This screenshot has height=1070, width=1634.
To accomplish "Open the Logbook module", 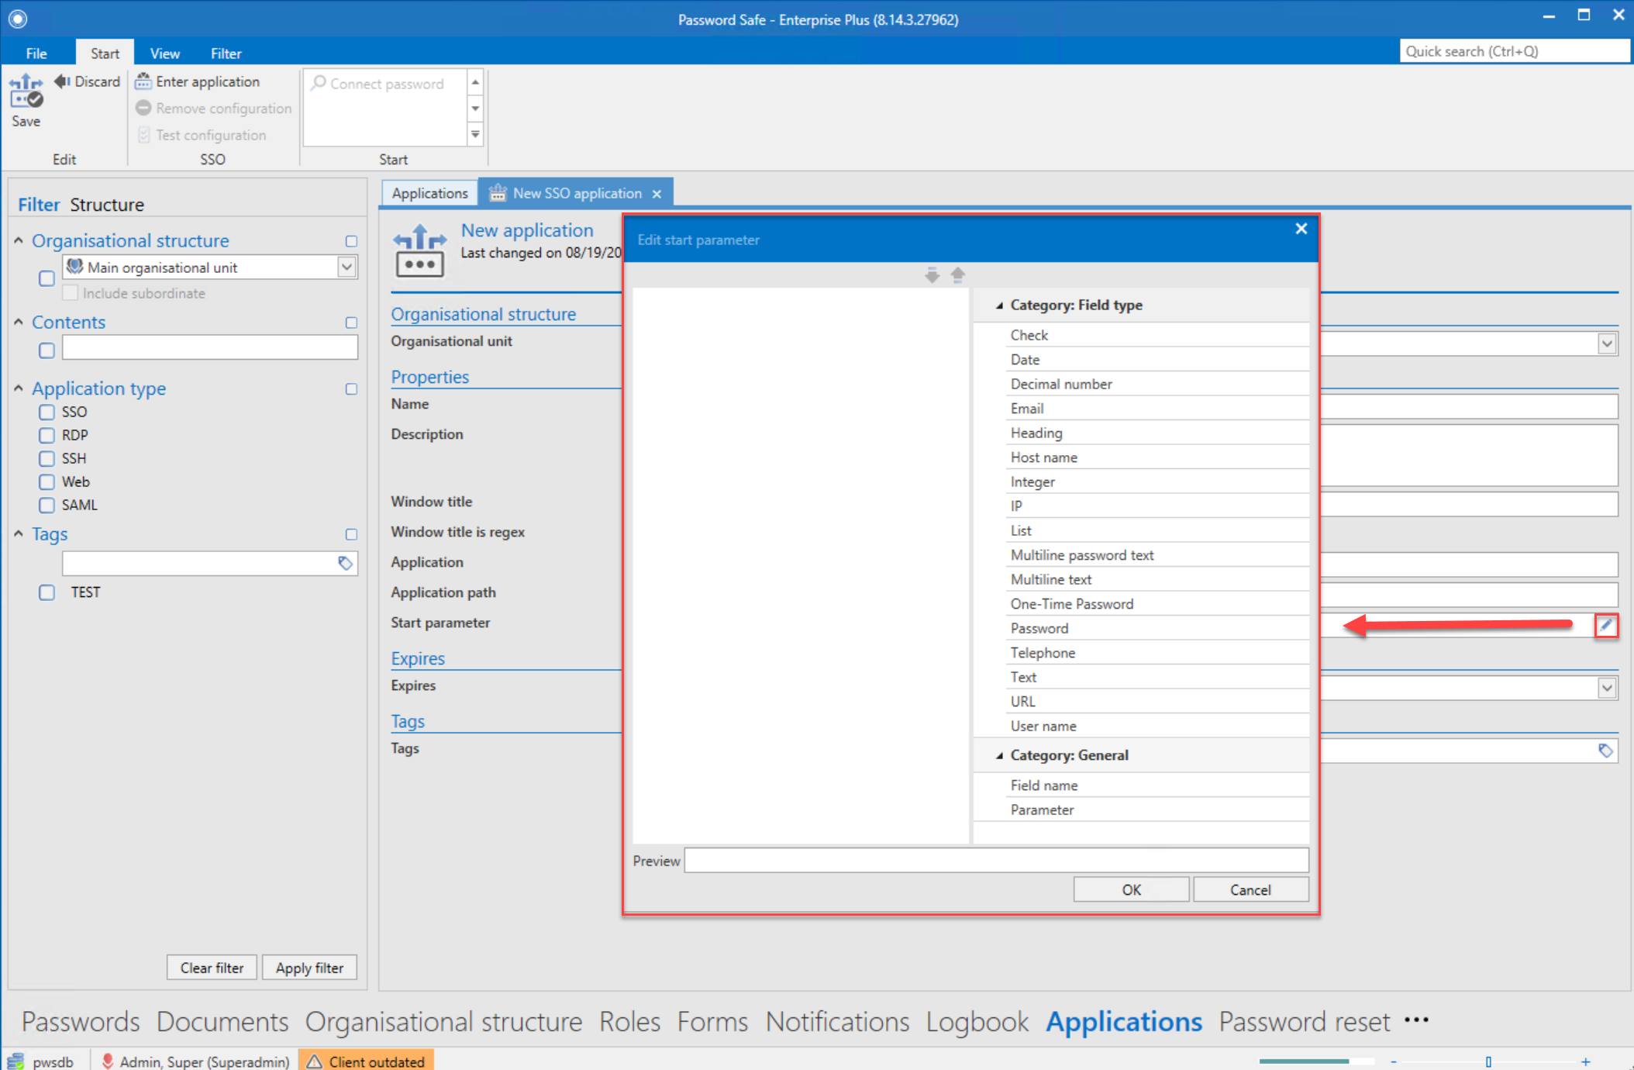I will click(x=977, y=1021).
